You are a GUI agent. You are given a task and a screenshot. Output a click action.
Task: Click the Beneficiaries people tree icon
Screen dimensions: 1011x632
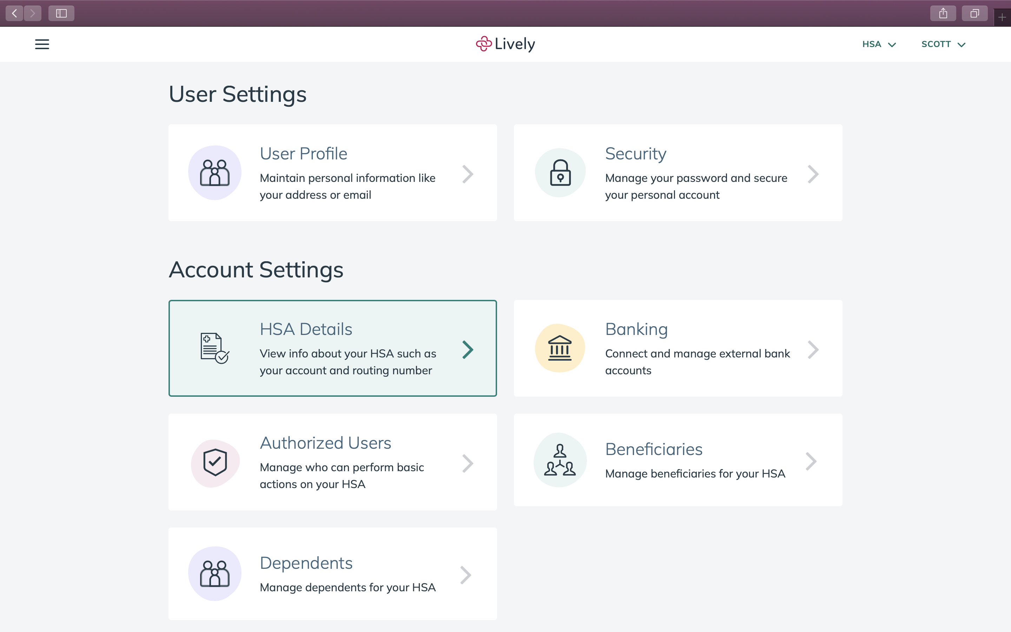pos(560,460)
